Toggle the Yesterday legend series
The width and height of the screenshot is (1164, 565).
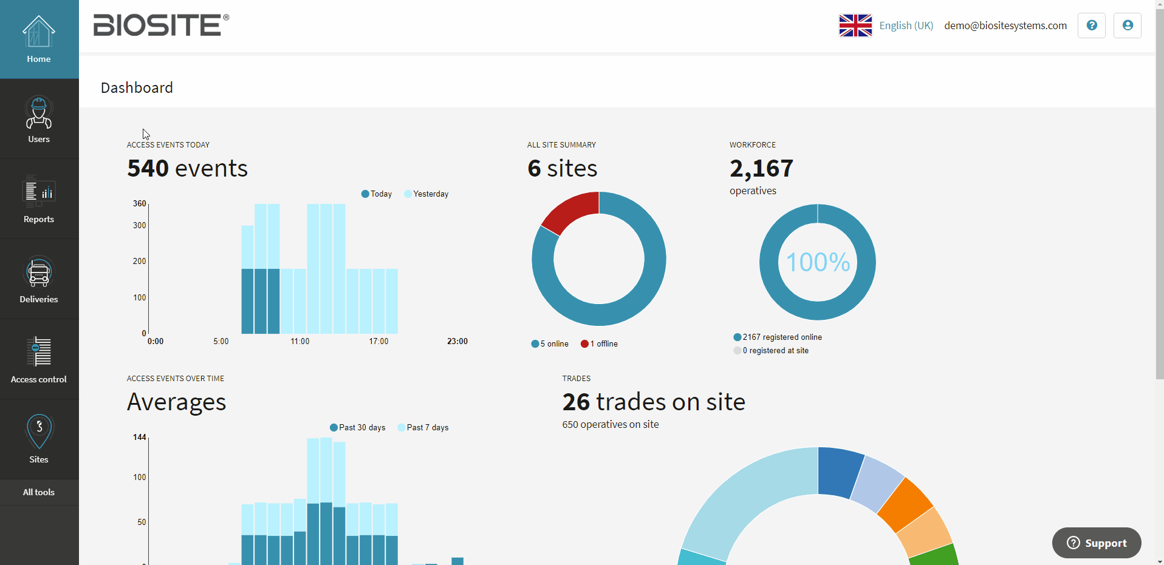[426, 194]
